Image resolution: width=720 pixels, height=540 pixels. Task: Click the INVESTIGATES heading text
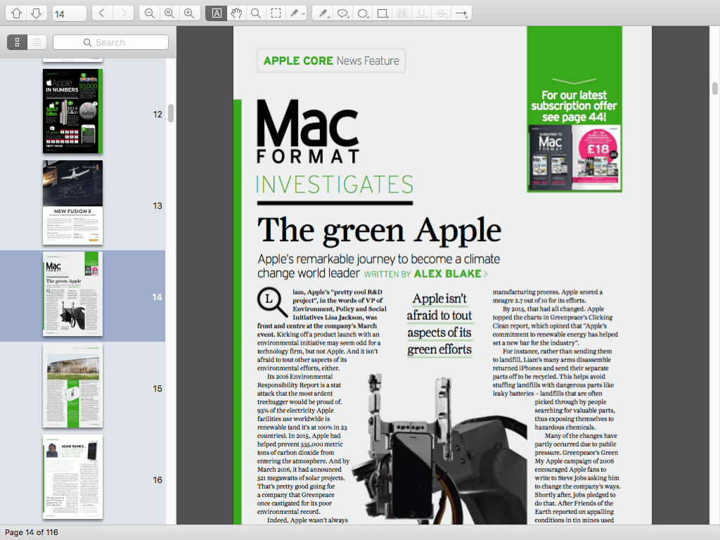pos(334,185)
